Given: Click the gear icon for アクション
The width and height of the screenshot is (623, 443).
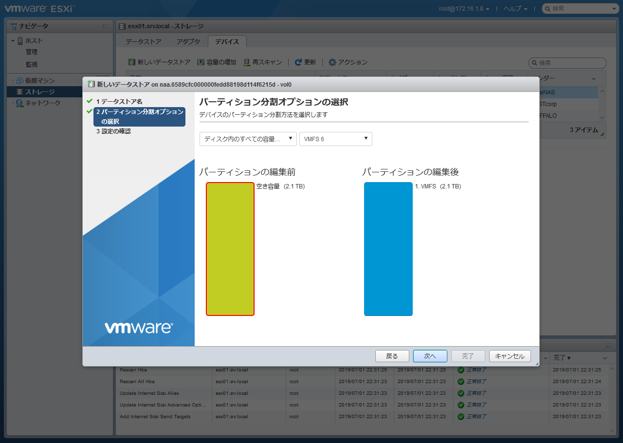Looking at the screenshot, I should (332, 62).
